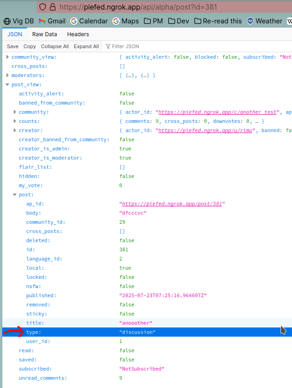Collapse the post object
This screenshot has height=388, width=292.
(15, 194)
